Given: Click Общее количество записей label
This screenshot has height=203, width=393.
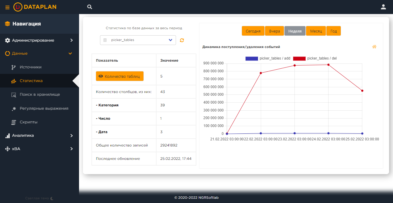Looking at the screenshot, I should click(122, 145).
